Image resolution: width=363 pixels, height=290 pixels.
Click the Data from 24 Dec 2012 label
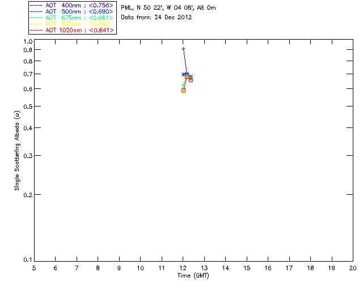157,18
